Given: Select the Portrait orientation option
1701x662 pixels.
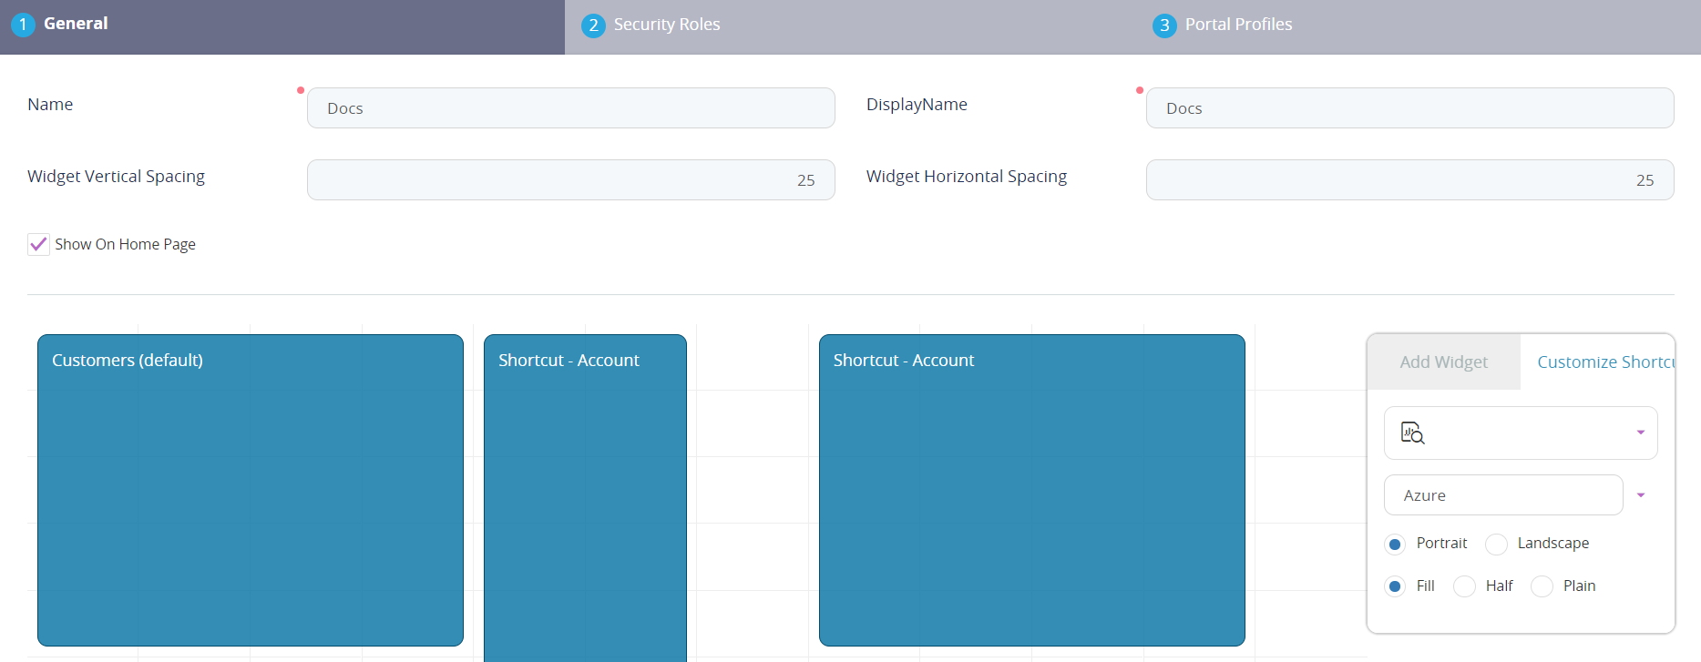Looking at the screenshot, I should click(x=1395, y=545).
